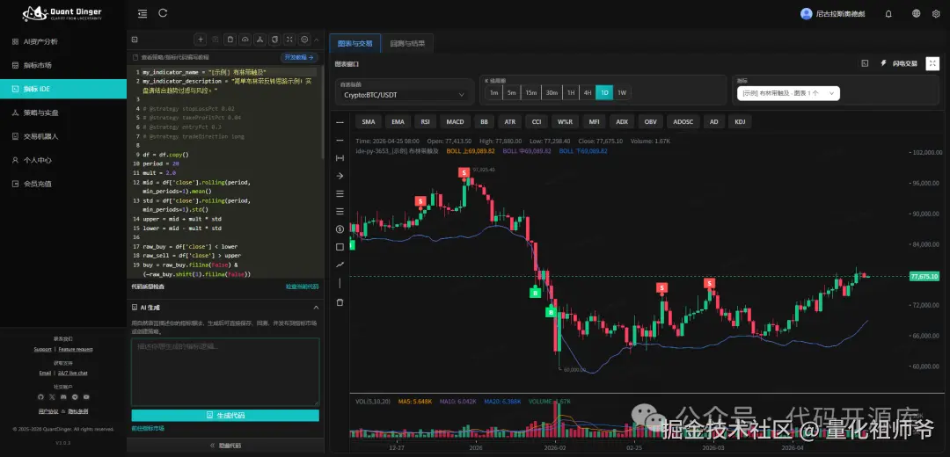Open the Support link
The height and width of the screenshot is (457, 950).
coord(42,349)
